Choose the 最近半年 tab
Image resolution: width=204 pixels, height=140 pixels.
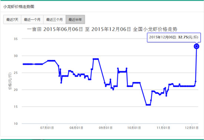75,20
